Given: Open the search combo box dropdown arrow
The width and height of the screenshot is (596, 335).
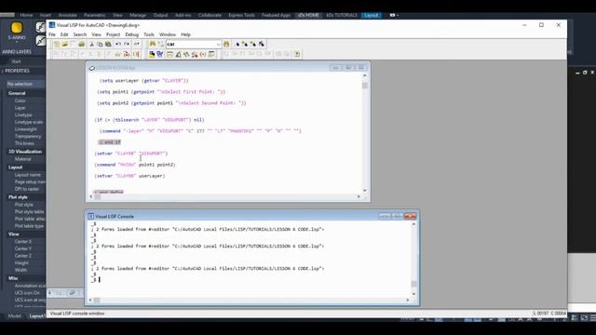Looking at the screenshot, I should pyautogui.click(x=219, y=44).
